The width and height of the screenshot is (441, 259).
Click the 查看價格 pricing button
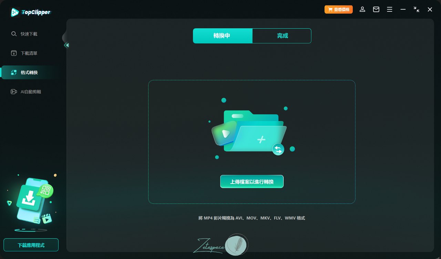click(338, 10)
